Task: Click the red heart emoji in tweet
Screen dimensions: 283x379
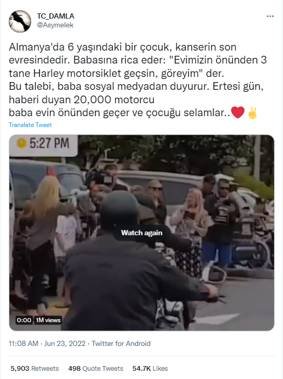Action: point(237,113)
